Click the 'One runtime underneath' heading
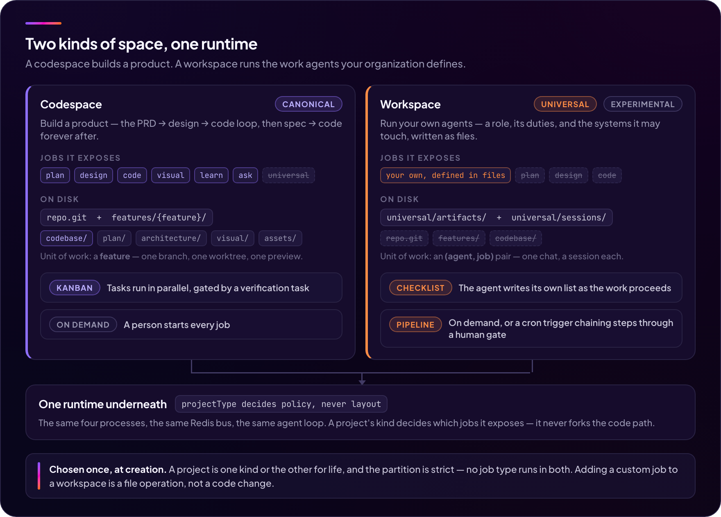This screenshot has width=721, height=517. tap(102, 404)
